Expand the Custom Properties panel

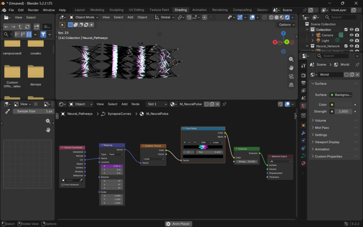[328, 156]
